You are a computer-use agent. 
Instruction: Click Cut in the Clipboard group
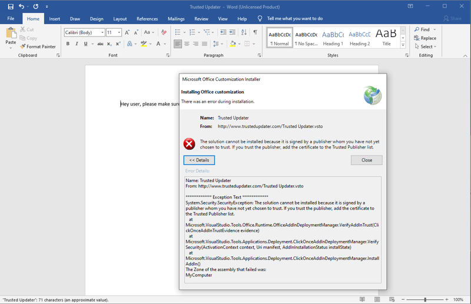click(x=27, y=29)
